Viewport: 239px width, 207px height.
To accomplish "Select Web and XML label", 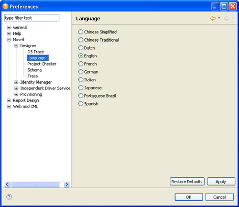I will [25, 107].
